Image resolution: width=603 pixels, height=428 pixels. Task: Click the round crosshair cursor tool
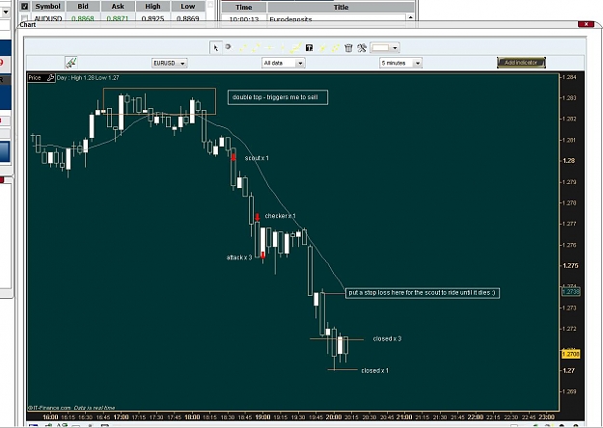tap(229, 47)
